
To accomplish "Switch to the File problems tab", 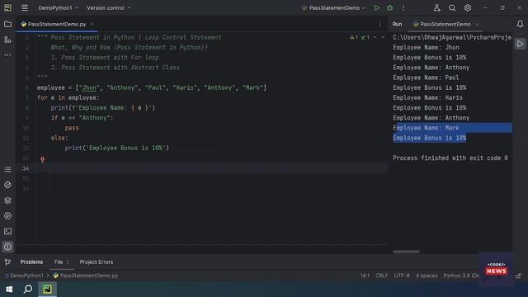I will click(x=62, y=262).
